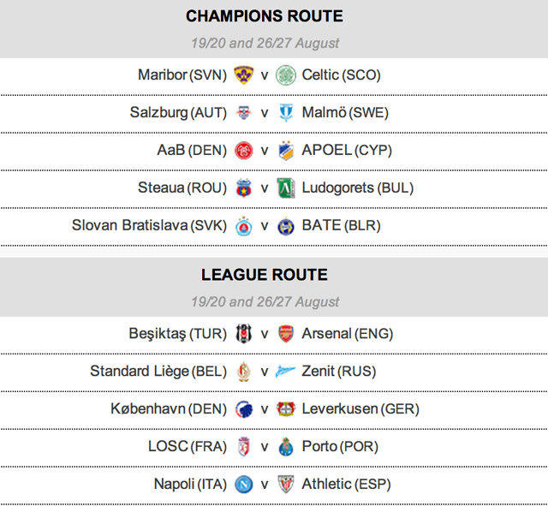Click the Steaua club crest

pos(243,188)
